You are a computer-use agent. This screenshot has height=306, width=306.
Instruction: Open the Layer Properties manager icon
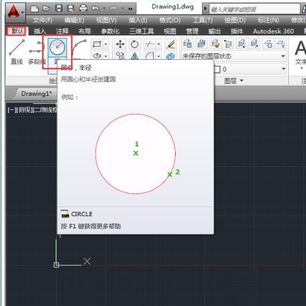pyautogui.click(x=187, y=43)
